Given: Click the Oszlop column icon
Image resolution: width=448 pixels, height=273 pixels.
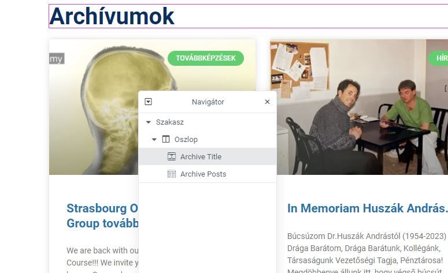Looking at the screenshot, I should coord(166,139).
